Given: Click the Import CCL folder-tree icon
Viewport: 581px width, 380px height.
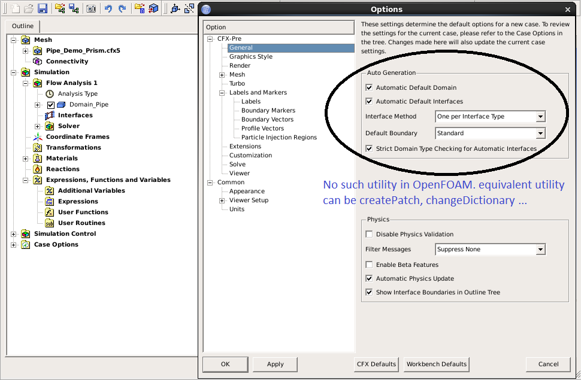Looking at the screenshot, I should pos(60,8).
